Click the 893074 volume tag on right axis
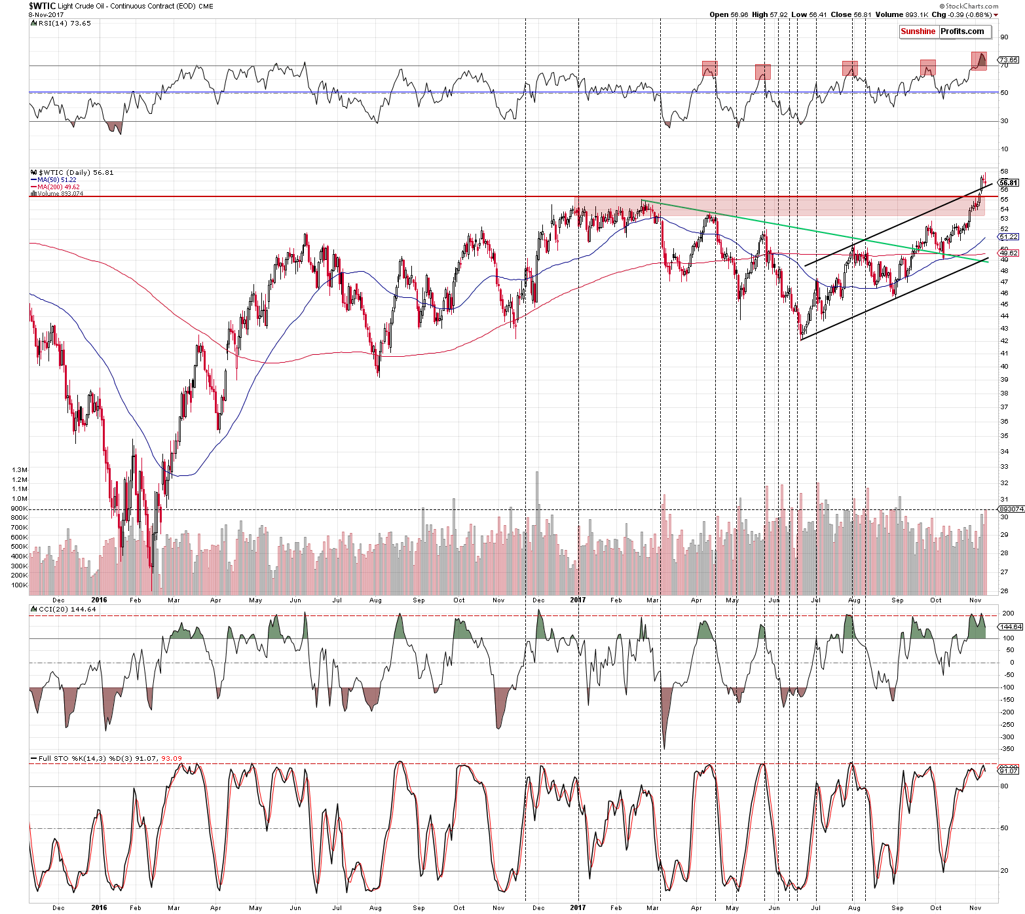The image size is (1025, 914). pos(1011,509)
